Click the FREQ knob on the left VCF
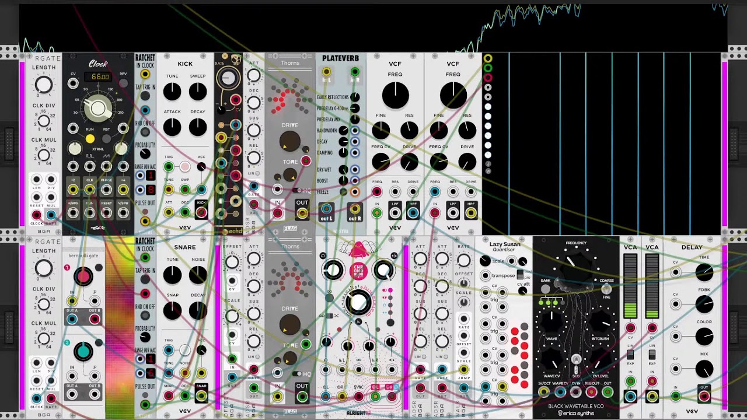747x420 pixels. point(395,95)
